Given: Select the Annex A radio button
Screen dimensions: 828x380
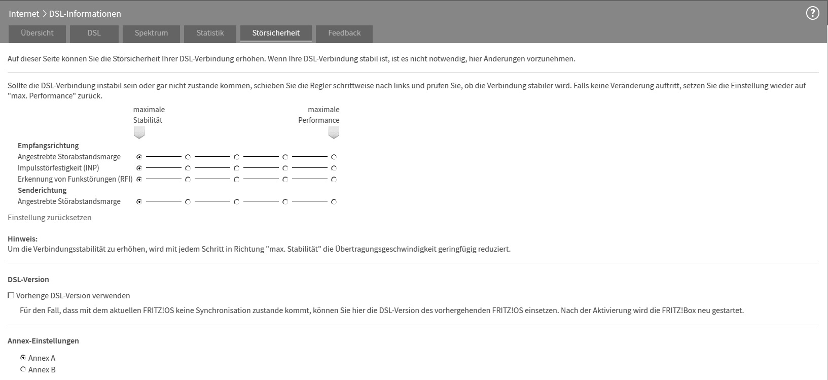Looking at the screenshot, I should 23,358.
